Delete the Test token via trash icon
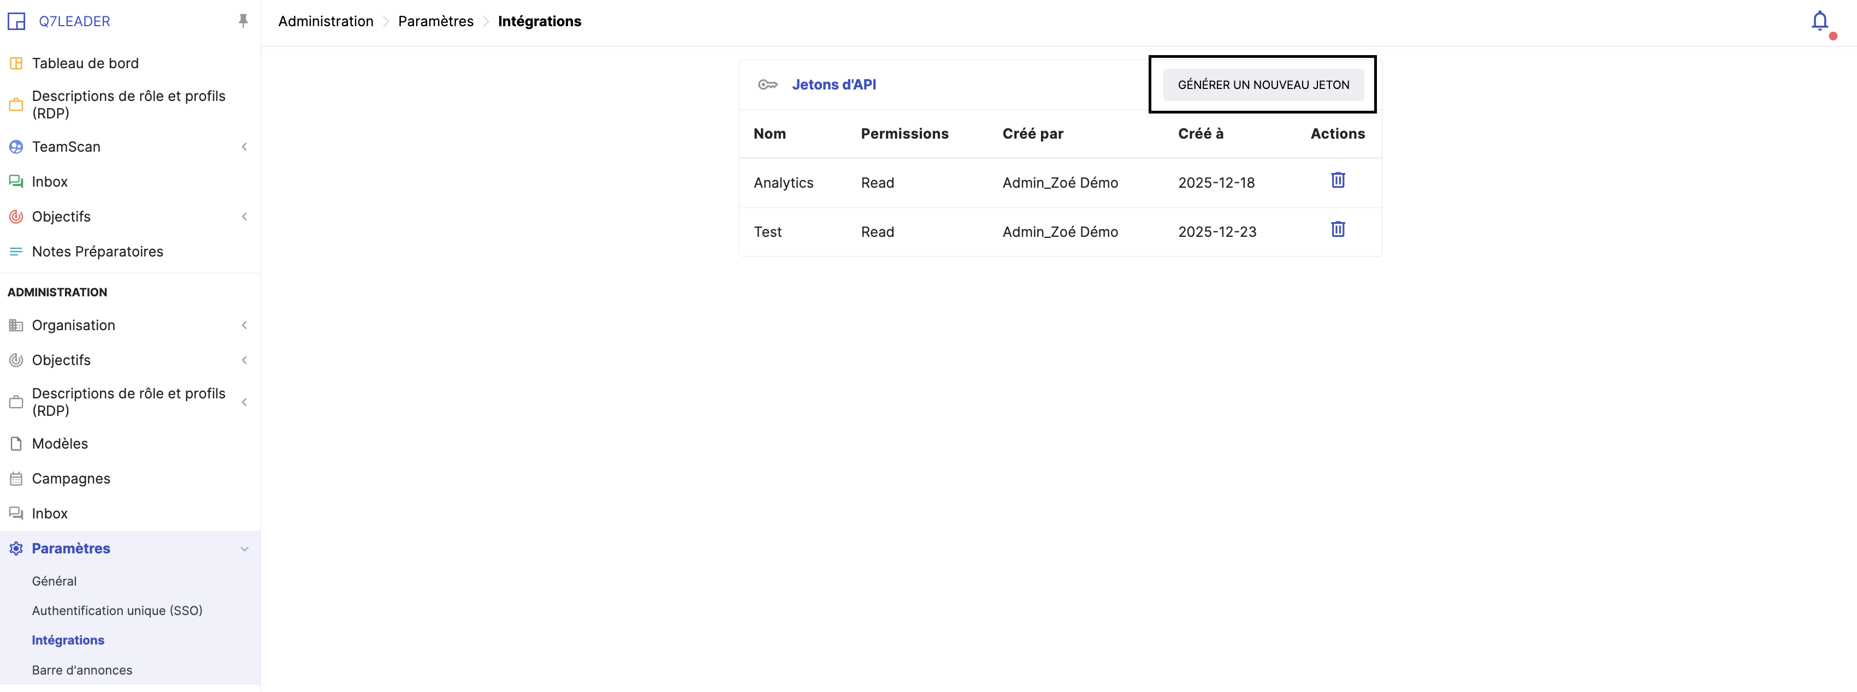Viewport: 1857px width, 692px height. click(1337, 230)
